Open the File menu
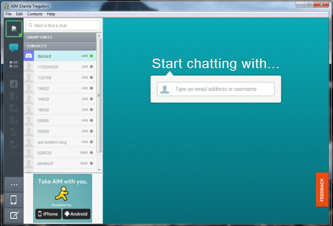Screen dimensions: 333x226 click(8, 14)
